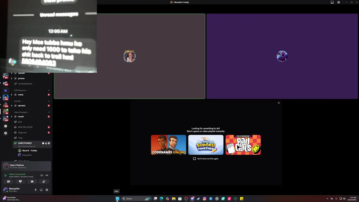Click Set a channel status link
359x202 pixels.
27,146
